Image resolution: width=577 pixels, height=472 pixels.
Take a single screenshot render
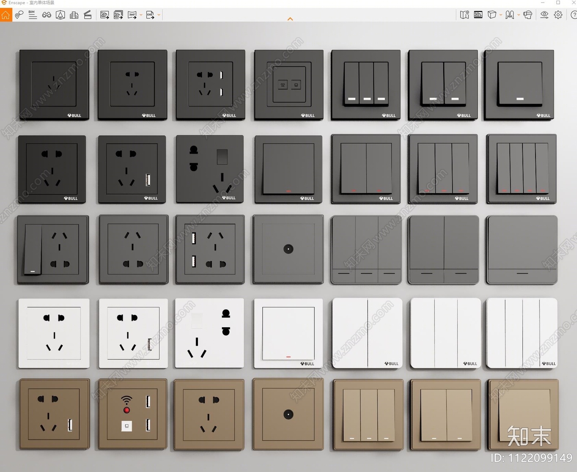pyautogui.click(x=105, y=15)
